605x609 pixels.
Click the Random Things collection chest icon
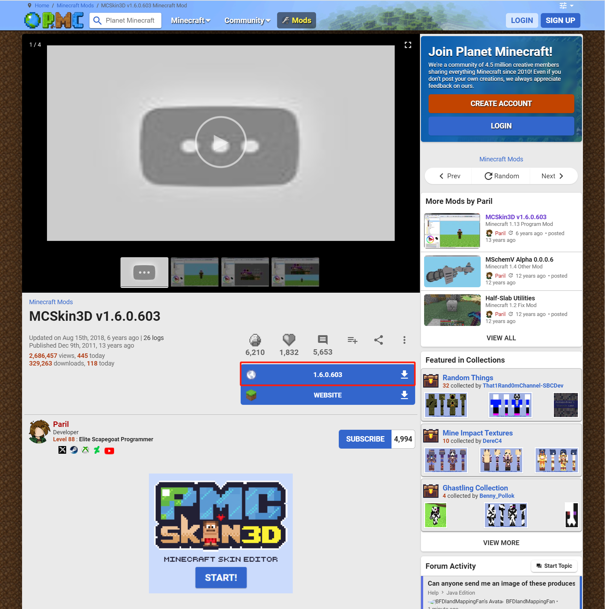point(431,381)
